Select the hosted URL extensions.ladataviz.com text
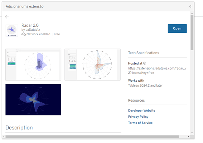 (157, 71)
